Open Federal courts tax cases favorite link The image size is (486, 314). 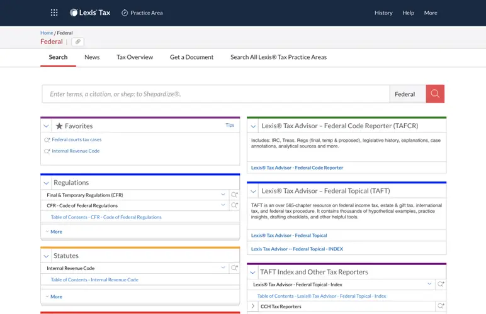76,139
